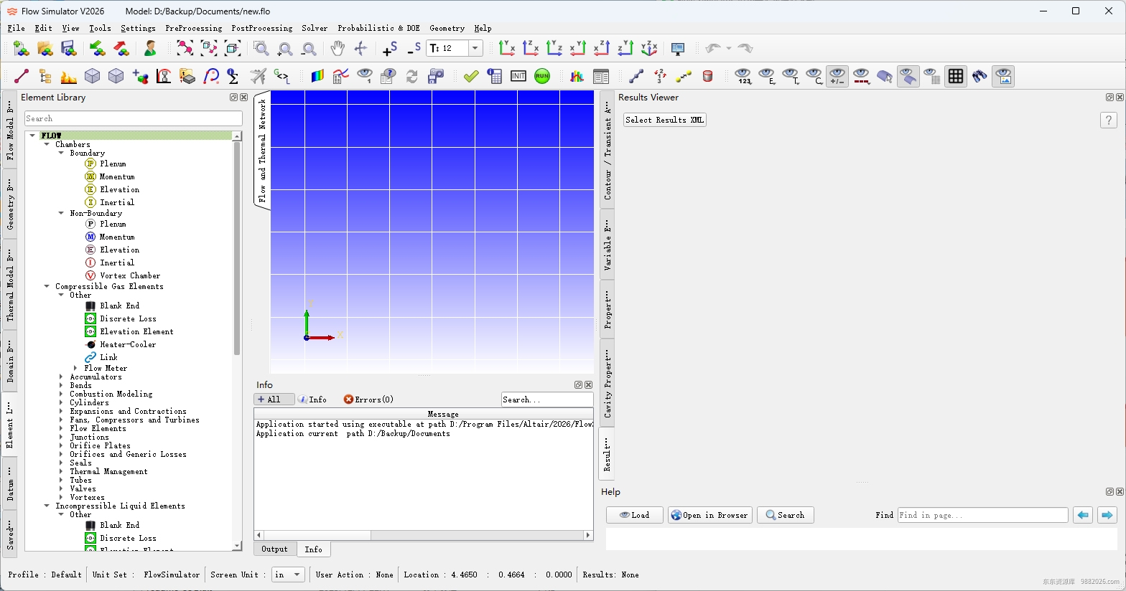Switch to the Output tab
The width and height of the screenshot is (1126, 591).
pyautogui.click(x=274, y=549)
